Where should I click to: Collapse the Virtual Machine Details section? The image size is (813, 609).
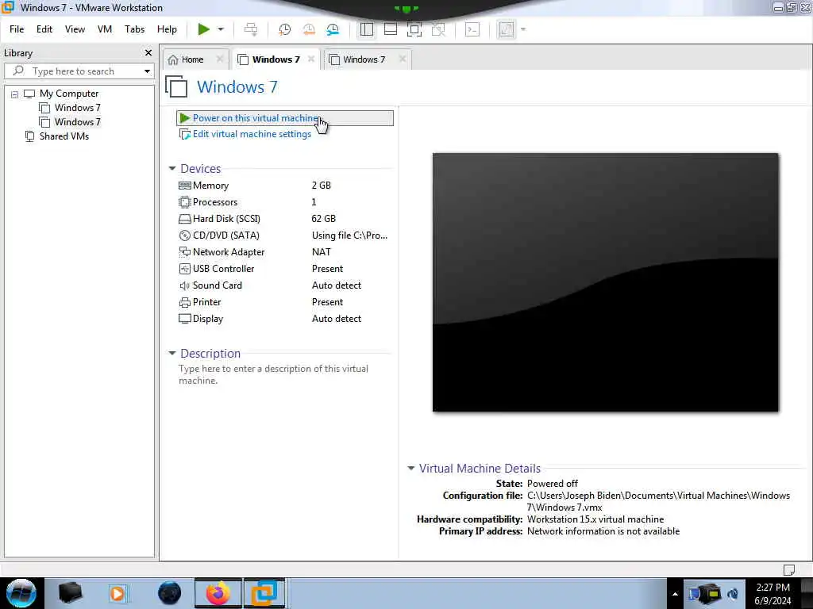[410, 468]
